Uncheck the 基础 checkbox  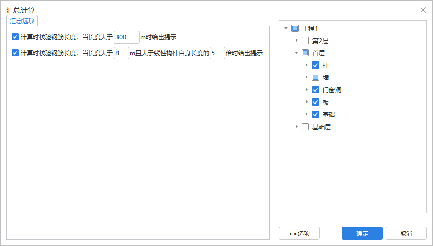point(316,114)
